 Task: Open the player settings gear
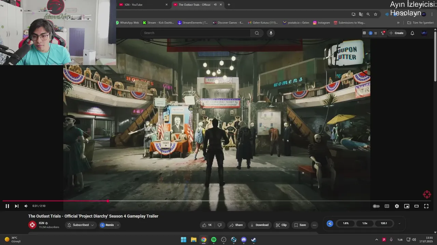click(x=397, y=206)
